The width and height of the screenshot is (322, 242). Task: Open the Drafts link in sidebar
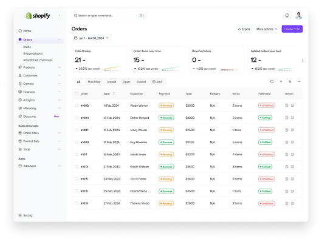(x=27, y=47)
